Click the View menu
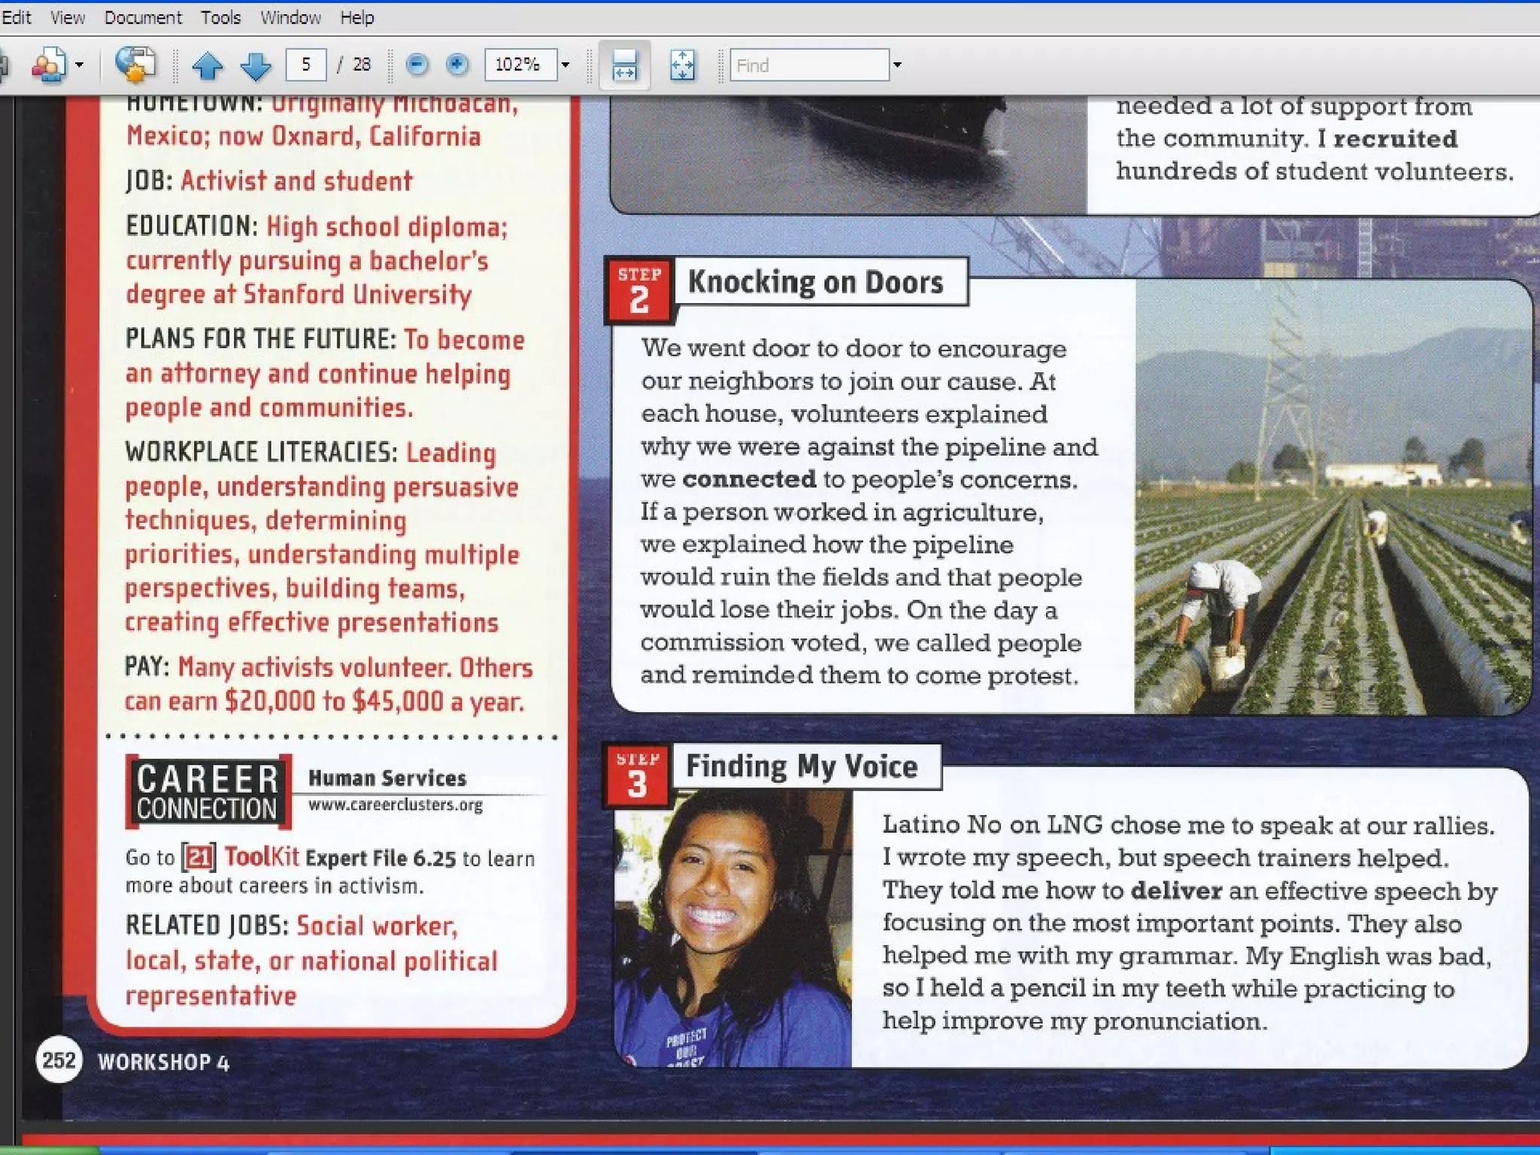Viewport: 1540px width, 1155px height. click(67, 17)
